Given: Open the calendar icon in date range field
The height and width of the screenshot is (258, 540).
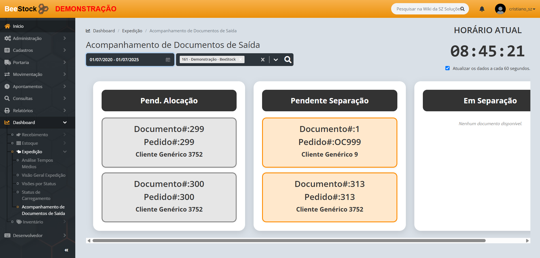Looking at the screenshot, I should pos(168,60).
